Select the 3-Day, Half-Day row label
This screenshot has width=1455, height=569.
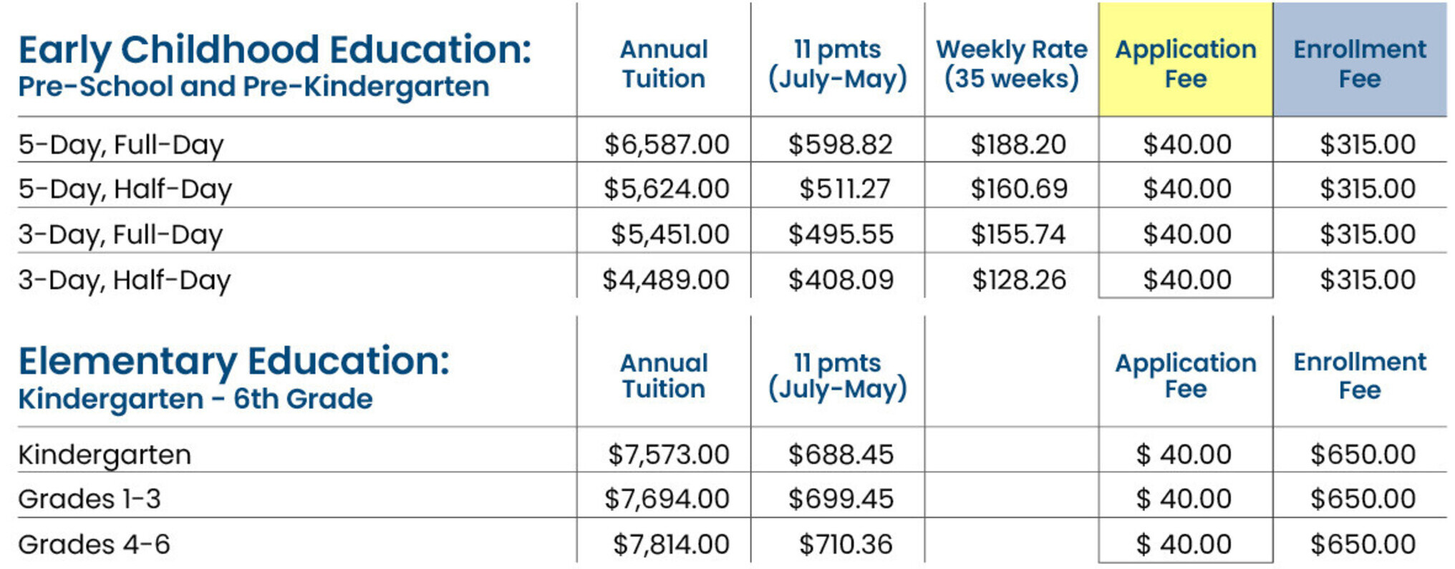124,280
